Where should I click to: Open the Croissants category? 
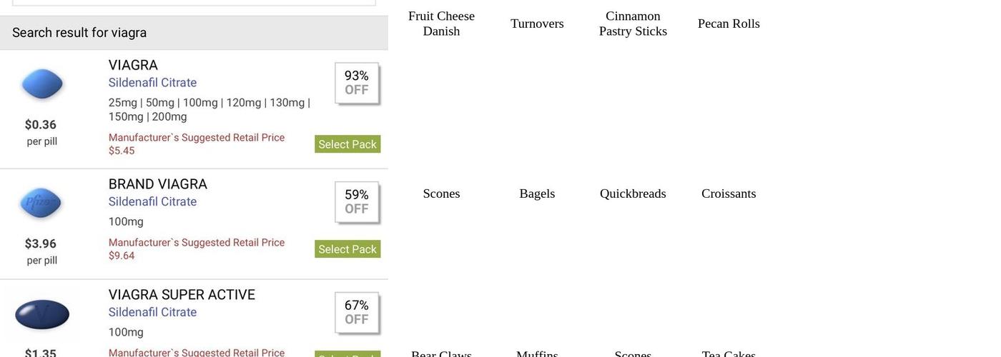(729, 193)
